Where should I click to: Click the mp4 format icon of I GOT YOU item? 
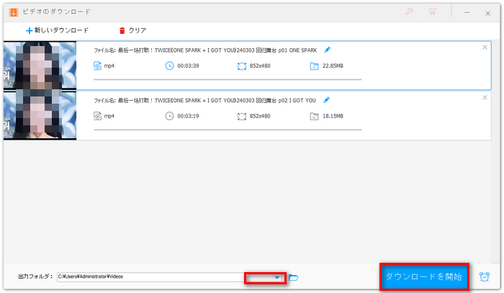97,116
